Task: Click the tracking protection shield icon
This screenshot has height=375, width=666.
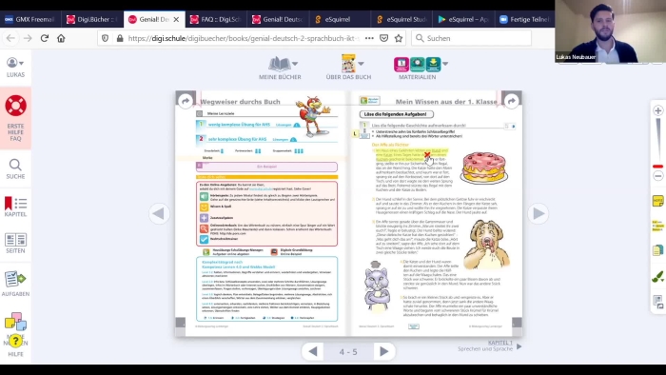Action: coord(105,38)
